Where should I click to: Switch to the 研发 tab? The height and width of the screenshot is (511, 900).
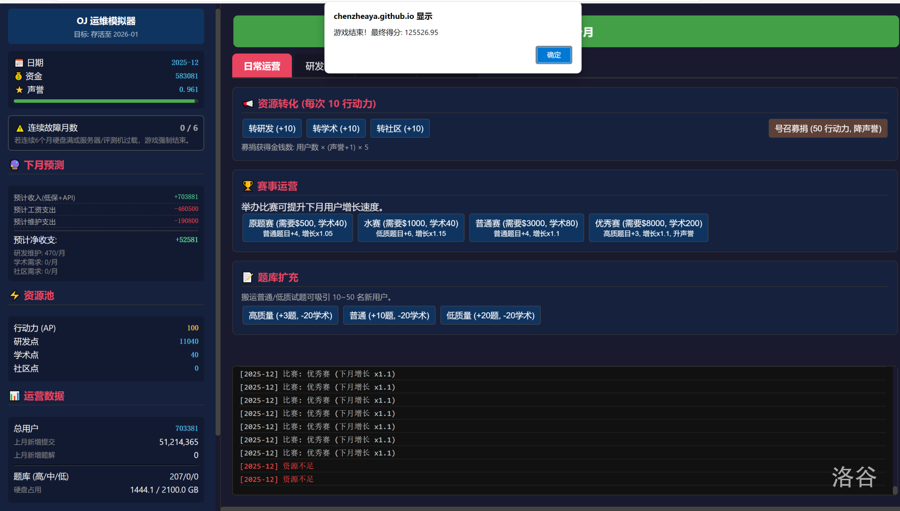[314, 66]
